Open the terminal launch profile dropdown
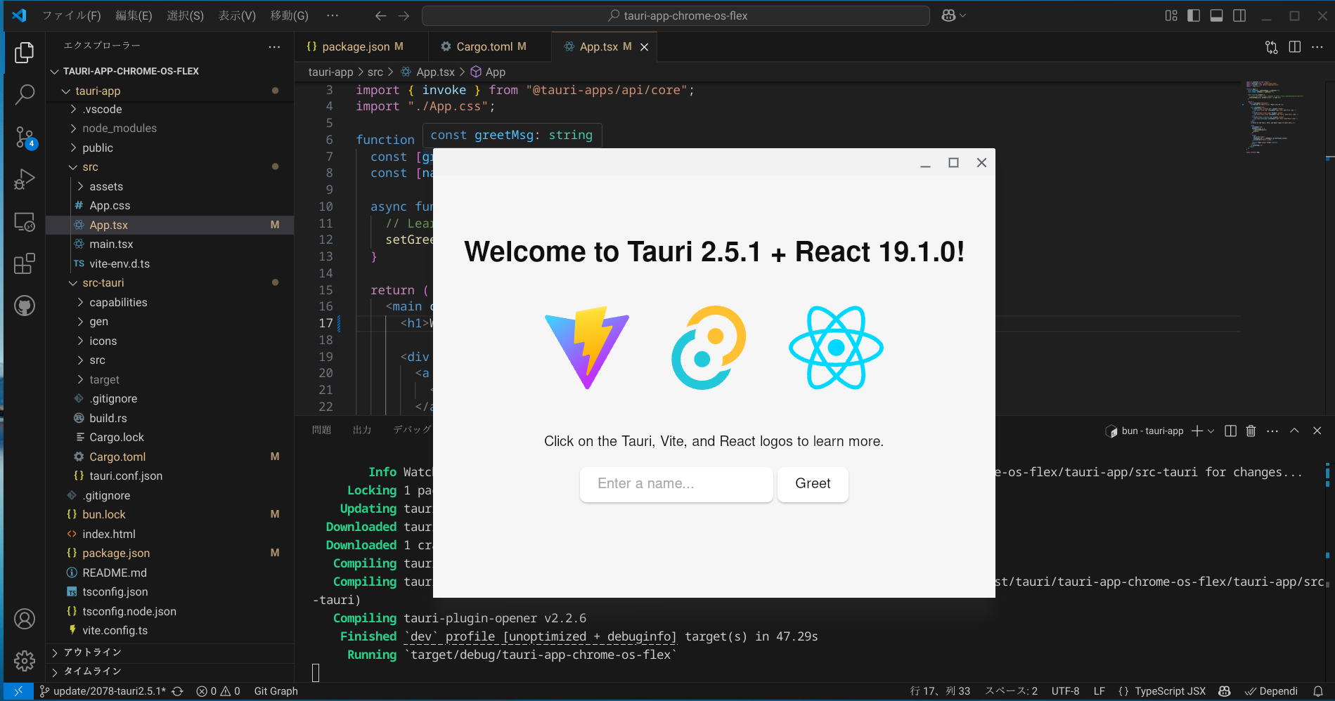Image resolution: width=1335 pixels, height=701 pixels. click(1209, 431)
